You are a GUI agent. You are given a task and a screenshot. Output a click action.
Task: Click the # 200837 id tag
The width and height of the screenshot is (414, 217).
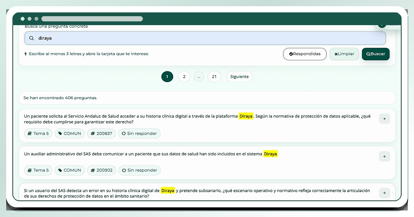pos(101,134)
